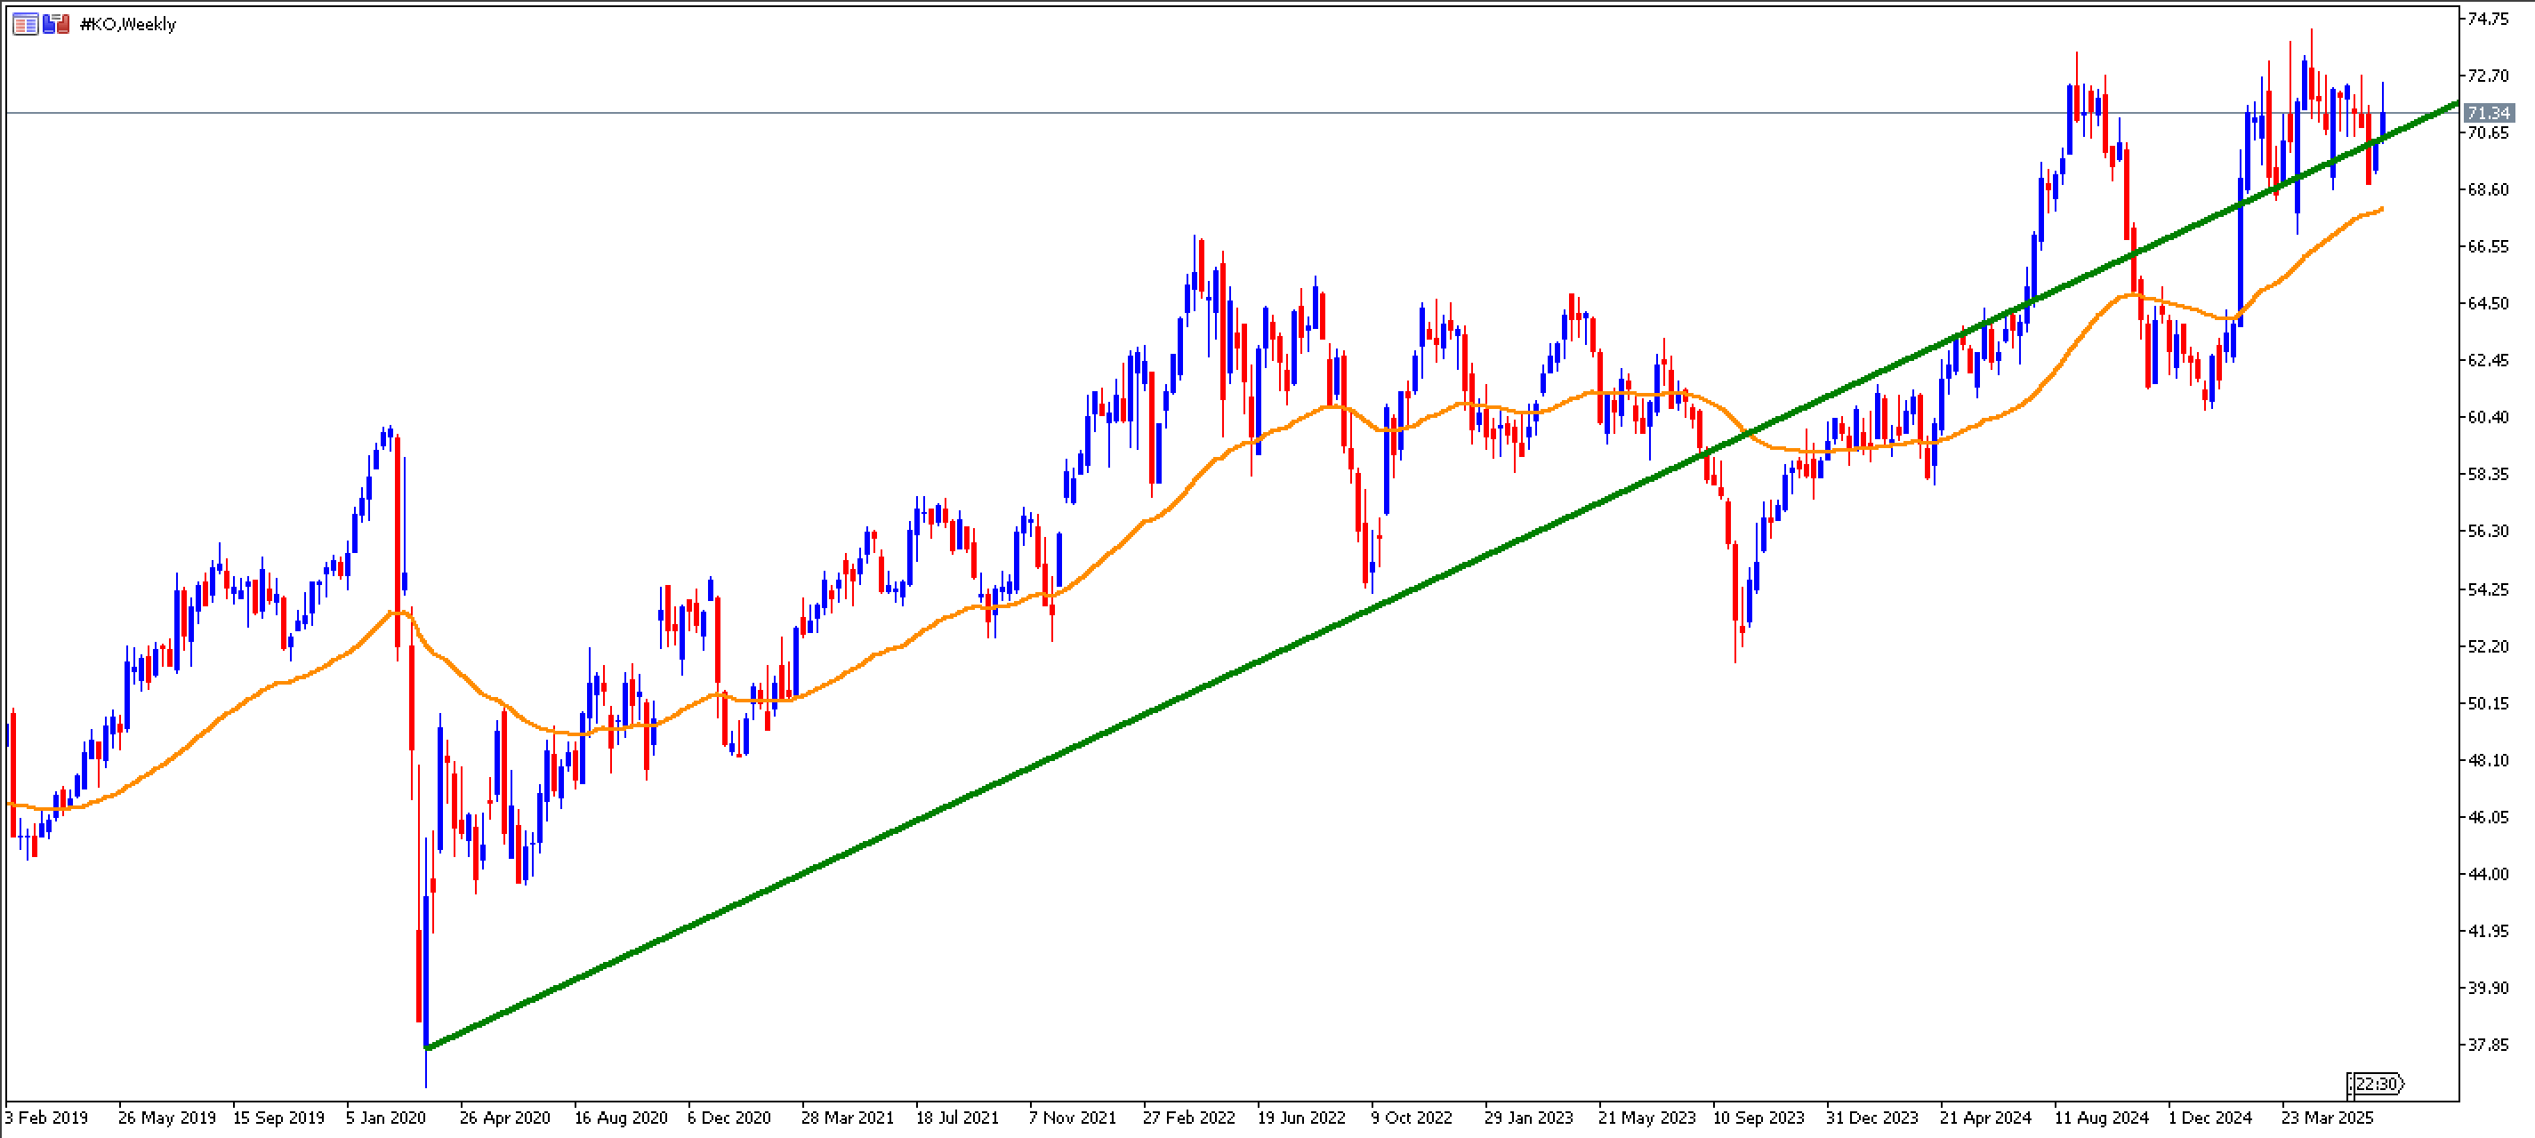Image resolution: width=2535 pixels, height=1138 pixels.
Task: Click the 72.70 price scale label
Action: coord(2489,76)
